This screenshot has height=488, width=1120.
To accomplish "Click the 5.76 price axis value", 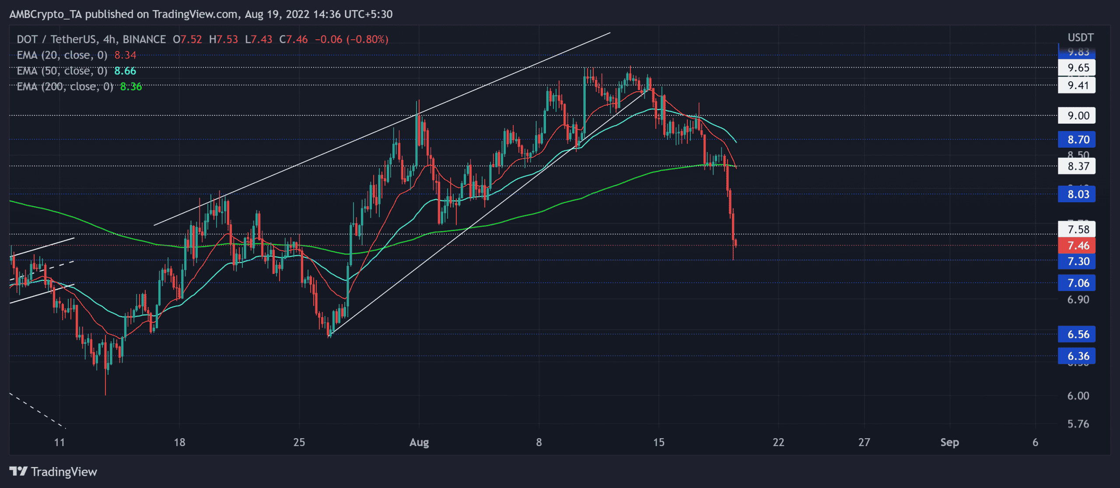I will 1078,424.
